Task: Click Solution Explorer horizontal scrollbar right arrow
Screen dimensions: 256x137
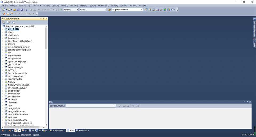Action: click(43, 127)
